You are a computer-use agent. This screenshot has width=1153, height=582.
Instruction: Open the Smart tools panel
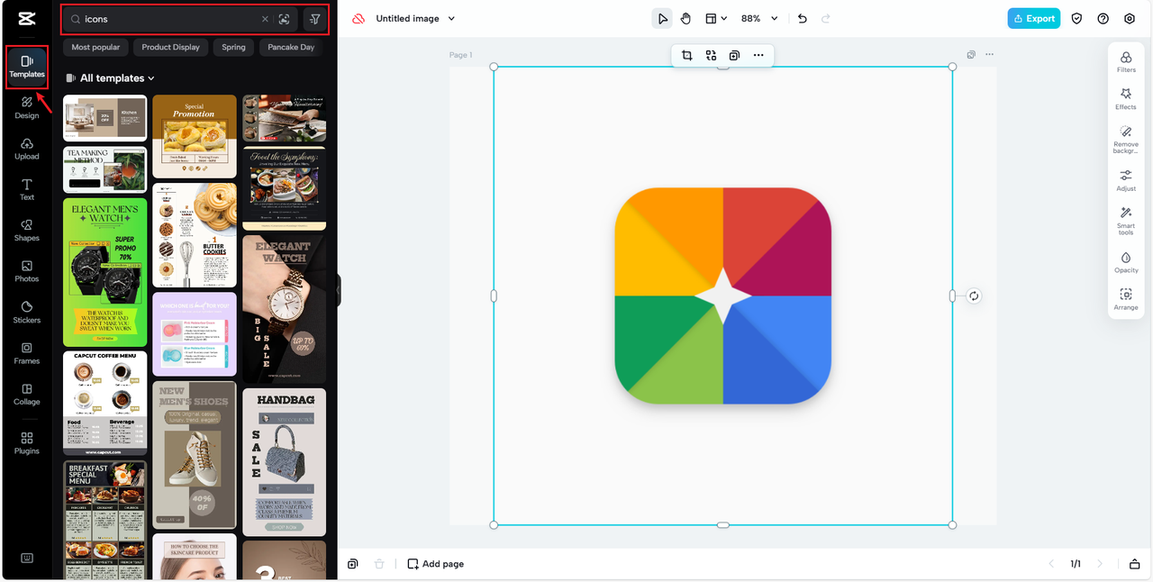(x=1126, y=221)
